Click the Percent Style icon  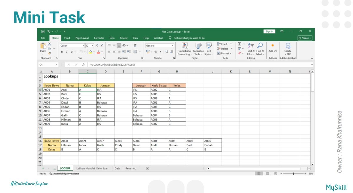[156, 52]
